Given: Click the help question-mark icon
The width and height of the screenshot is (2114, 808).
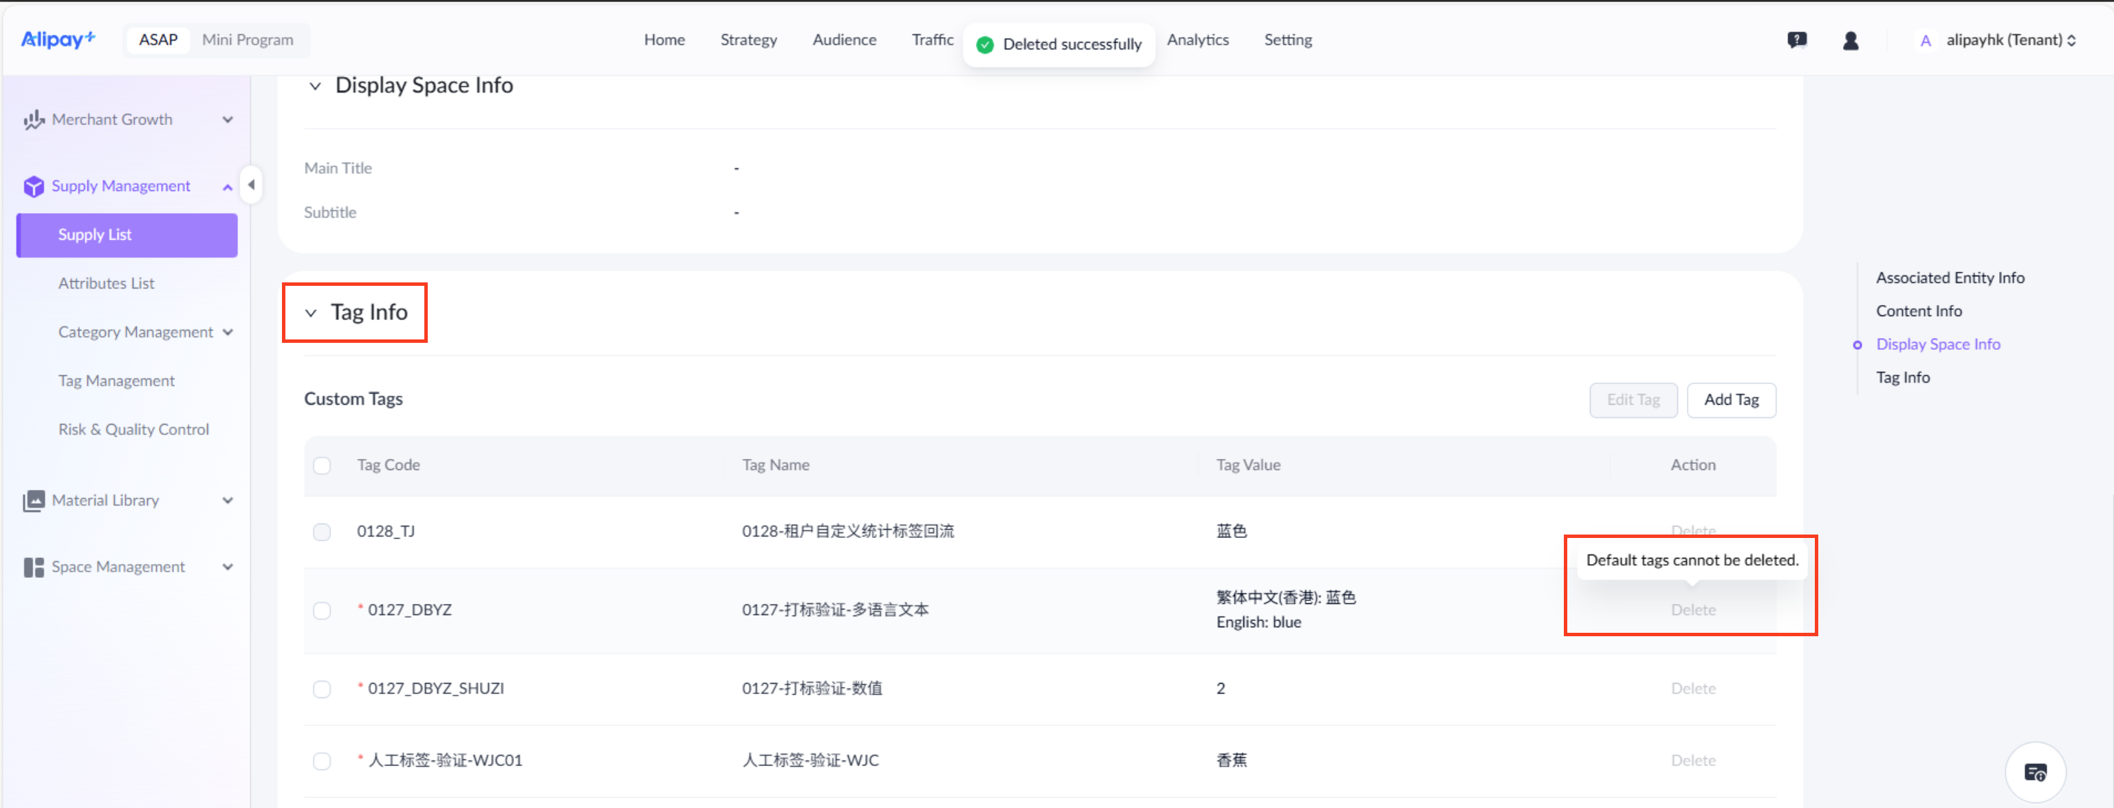Looking at the screenshot, I should (1797, 39).
